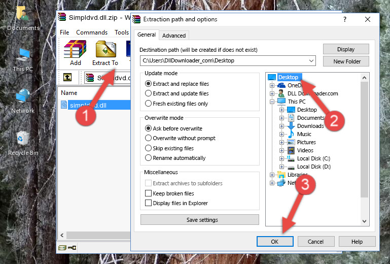The image size is (390, 264).
Task: Open the destination path dropdown arrow
Action: point(311,61)
